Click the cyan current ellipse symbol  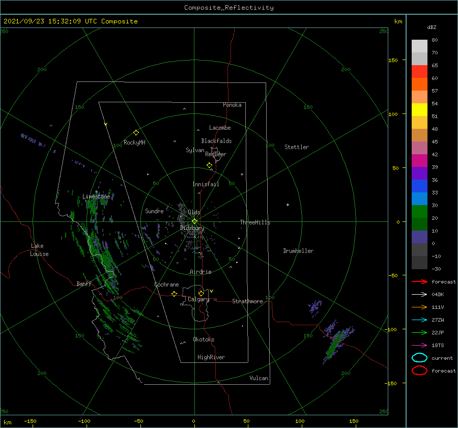pos(419,358)
